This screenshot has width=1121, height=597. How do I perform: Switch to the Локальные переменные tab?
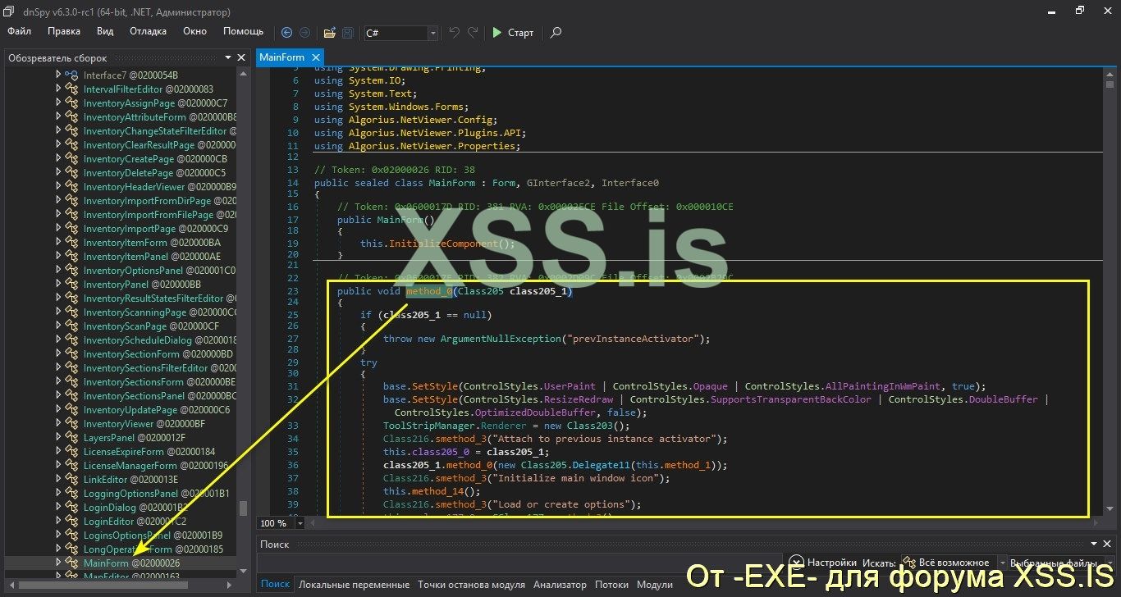pos(354,585)
